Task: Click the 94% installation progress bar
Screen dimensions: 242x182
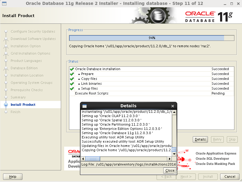Action: pyautogui.click(x=152, y=38)
